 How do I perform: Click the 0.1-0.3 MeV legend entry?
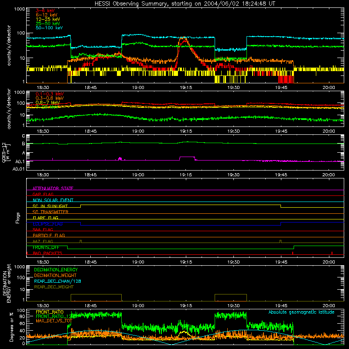(x=50, y=94)
